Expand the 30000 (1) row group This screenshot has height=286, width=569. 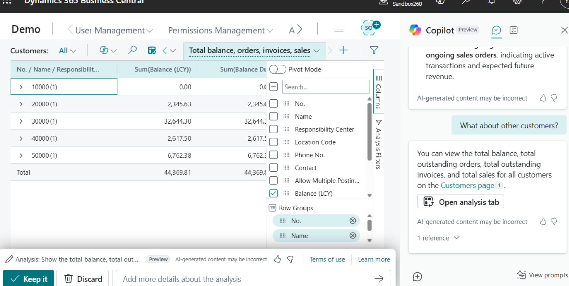(21, 121)
